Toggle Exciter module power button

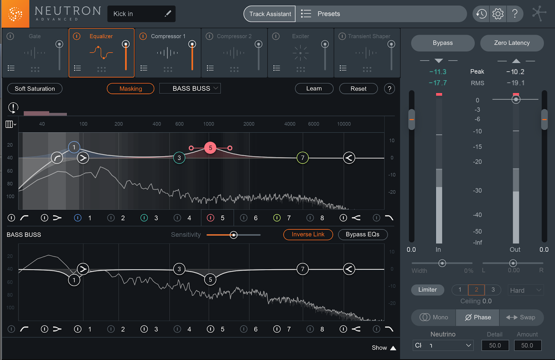pyautogui.click(x=276, y=36)
